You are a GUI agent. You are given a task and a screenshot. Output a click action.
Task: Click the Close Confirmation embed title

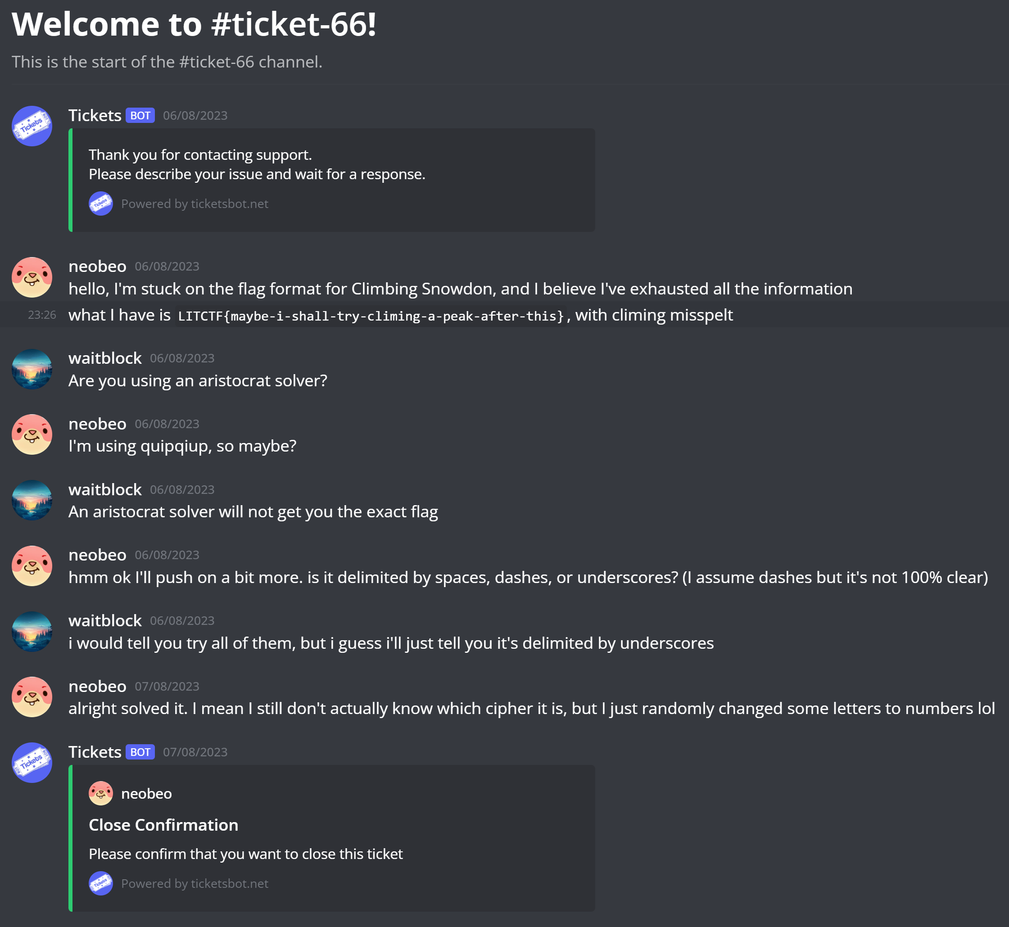coord(163,825)
